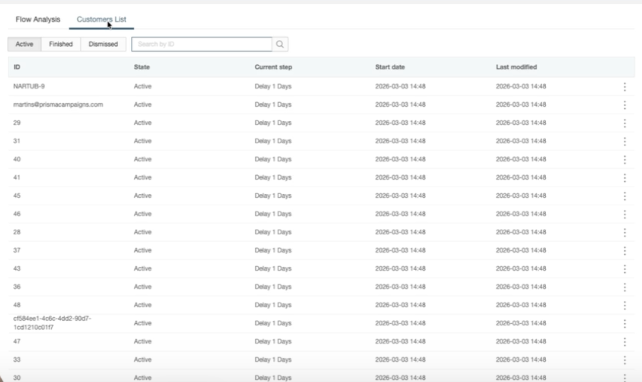This screenshot has height=382, width=642.
Task: Open the actions menu for customer 47
Action: [625, 341]
